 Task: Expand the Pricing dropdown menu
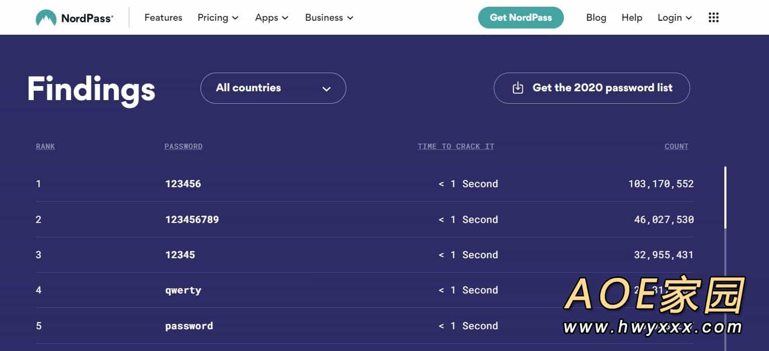point(218,18)
